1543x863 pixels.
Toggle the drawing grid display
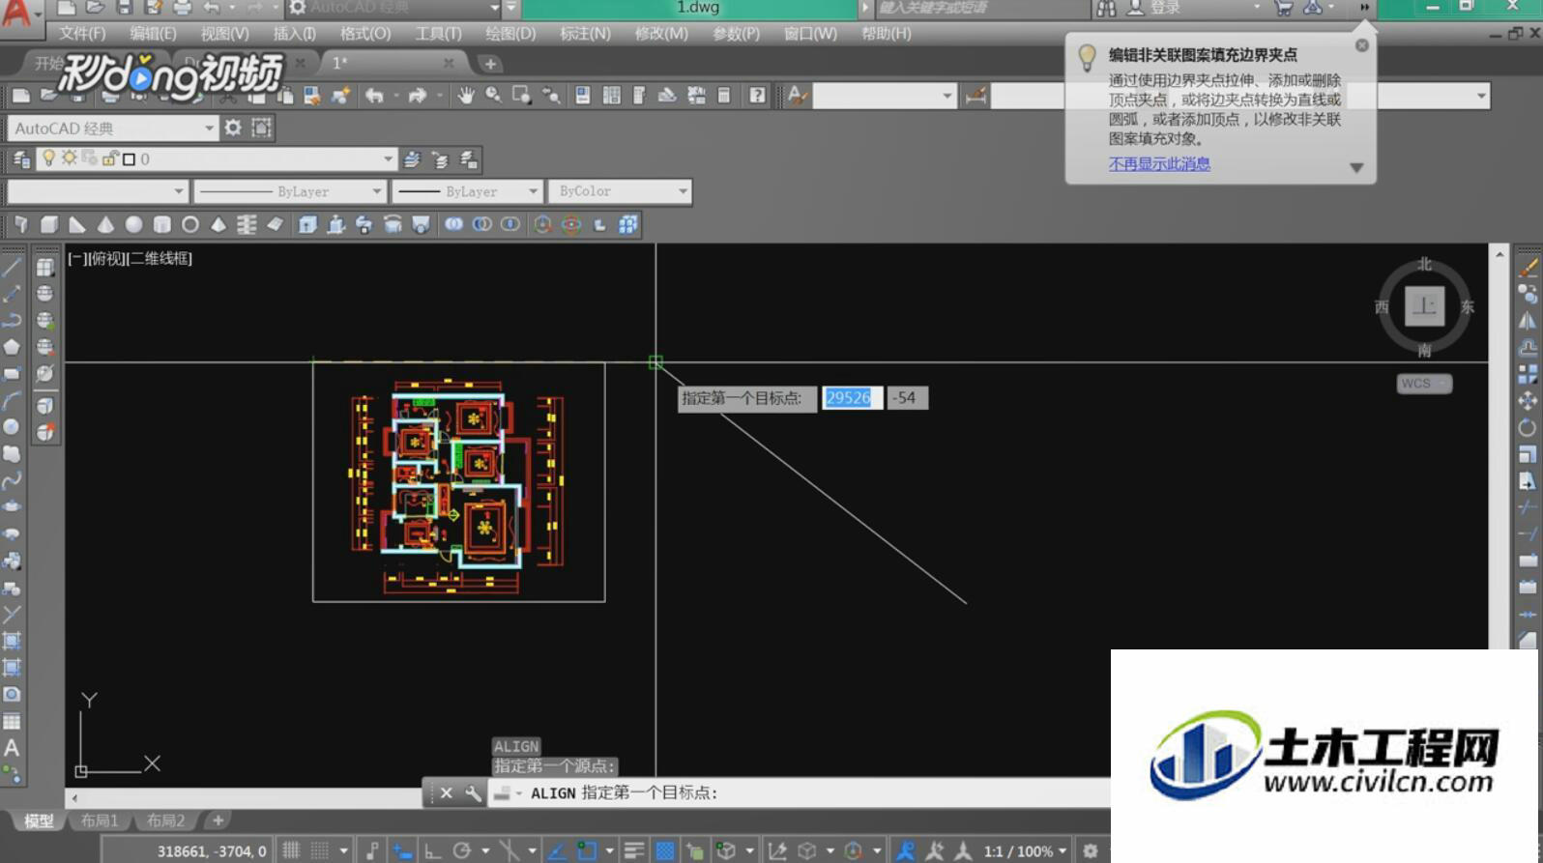tap(290, 850)
